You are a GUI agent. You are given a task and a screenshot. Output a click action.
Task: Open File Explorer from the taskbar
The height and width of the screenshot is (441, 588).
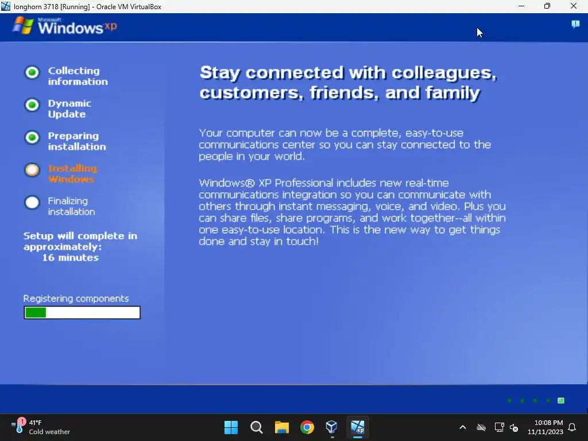pos(281,427)
